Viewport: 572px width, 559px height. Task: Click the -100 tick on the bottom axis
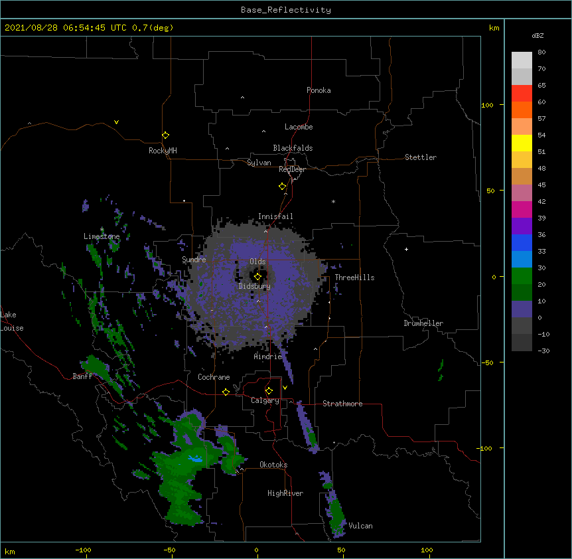click(83, 550)
